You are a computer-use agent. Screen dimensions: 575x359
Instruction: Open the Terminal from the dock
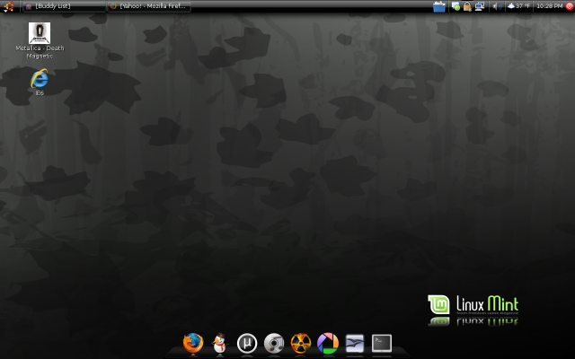382,343
